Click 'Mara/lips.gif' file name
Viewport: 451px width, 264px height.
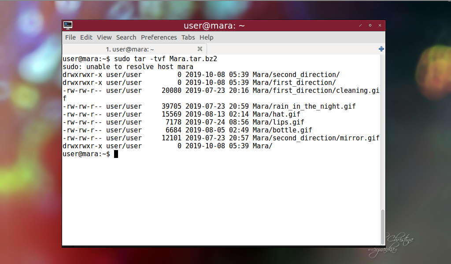pyautogui.click(x=278, y=122)
